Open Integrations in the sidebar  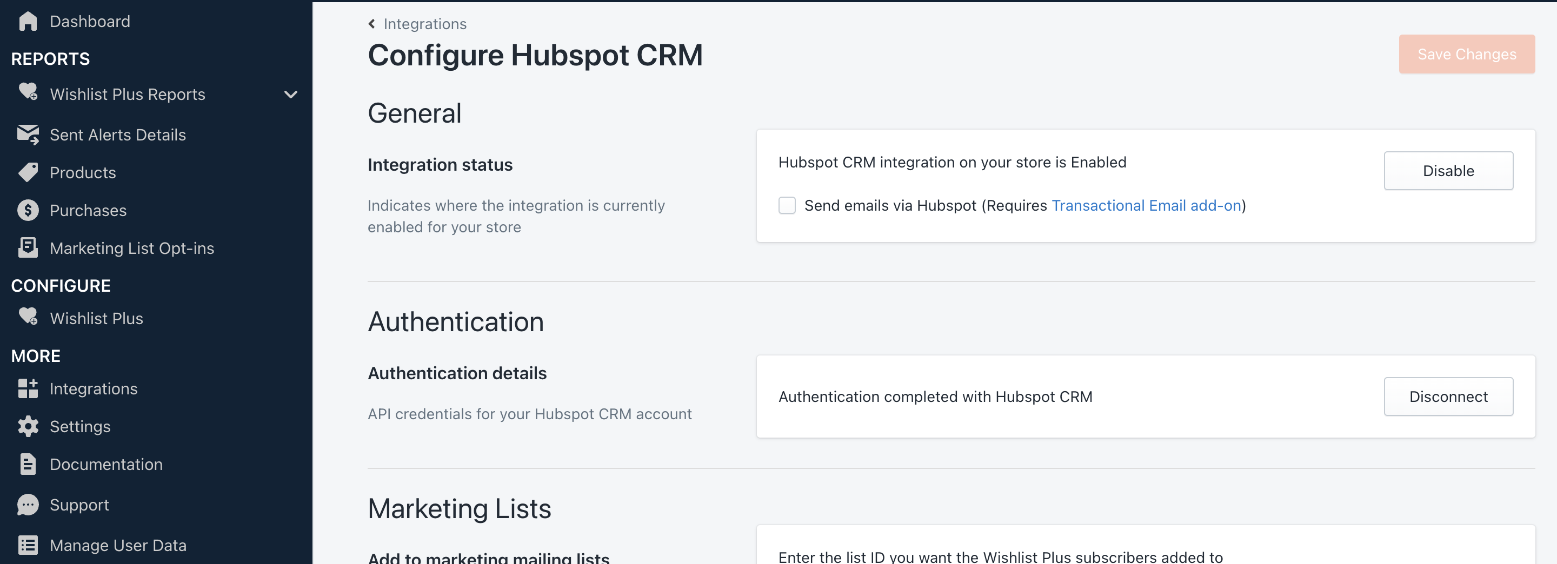click(94, 388)
